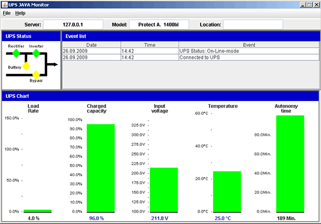Click the Event column header
Screen dimensions: 321x224
[249, 45]
